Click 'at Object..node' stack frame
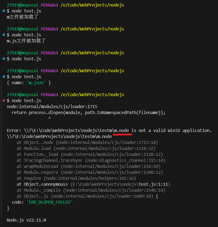This screenshot has width=218, height=227. pos(87,143)
